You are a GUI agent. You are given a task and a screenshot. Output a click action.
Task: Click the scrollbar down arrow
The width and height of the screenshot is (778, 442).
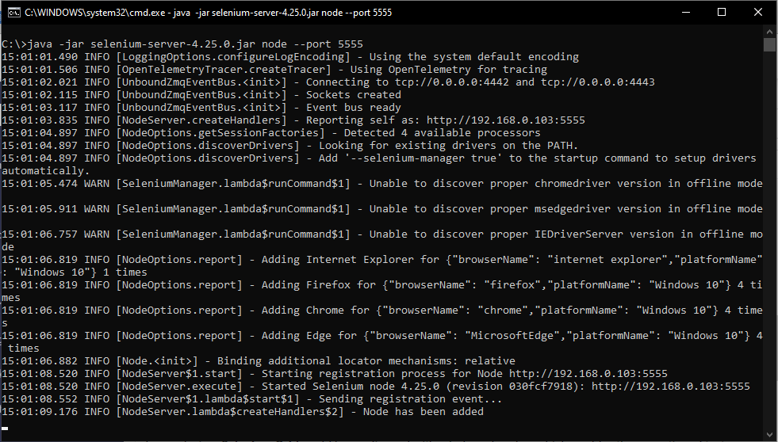(x=769, y=435)
